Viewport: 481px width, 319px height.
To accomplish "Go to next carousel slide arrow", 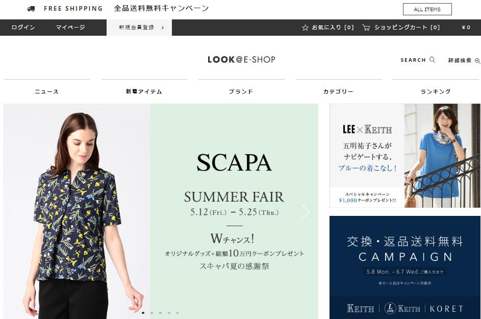I will click(x=305, y=211).
